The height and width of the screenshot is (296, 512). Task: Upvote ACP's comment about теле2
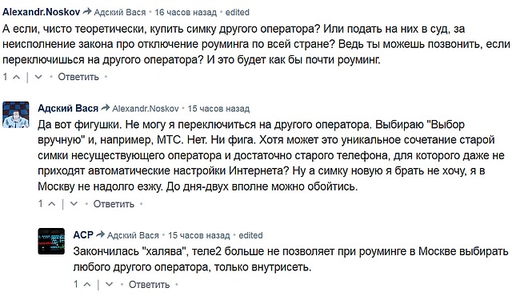[x=87, y=285]
